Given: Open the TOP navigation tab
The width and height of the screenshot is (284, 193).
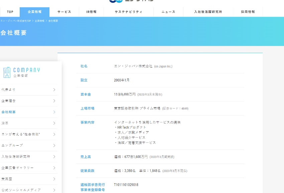Looking at the screenshot, I should (10, 12).
